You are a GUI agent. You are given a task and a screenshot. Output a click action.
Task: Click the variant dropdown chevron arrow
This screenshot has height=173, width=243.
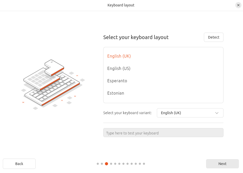click(x=217, y=113)
